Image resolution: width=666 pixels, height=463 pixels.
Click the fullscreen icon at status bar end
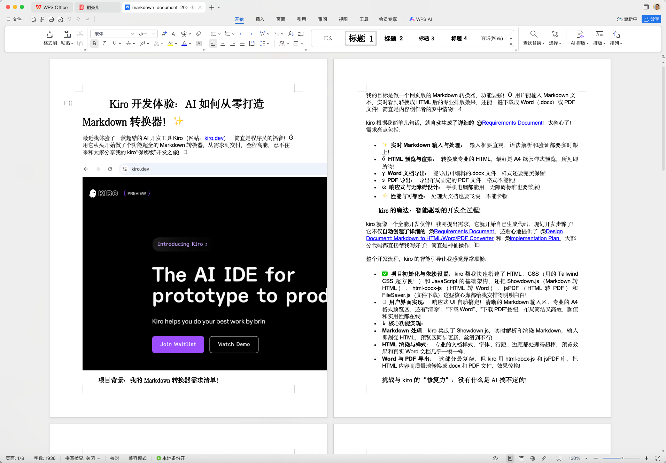pos(658,458)
